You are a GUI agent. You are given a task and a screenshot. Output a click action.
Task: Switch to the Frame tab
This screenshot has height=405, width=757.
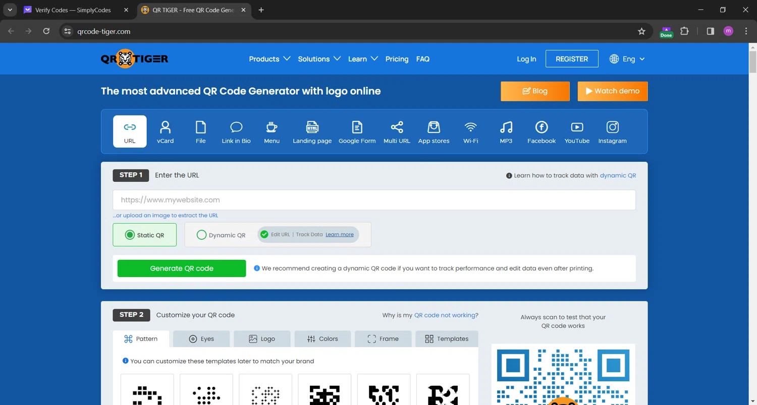(383, 339)
